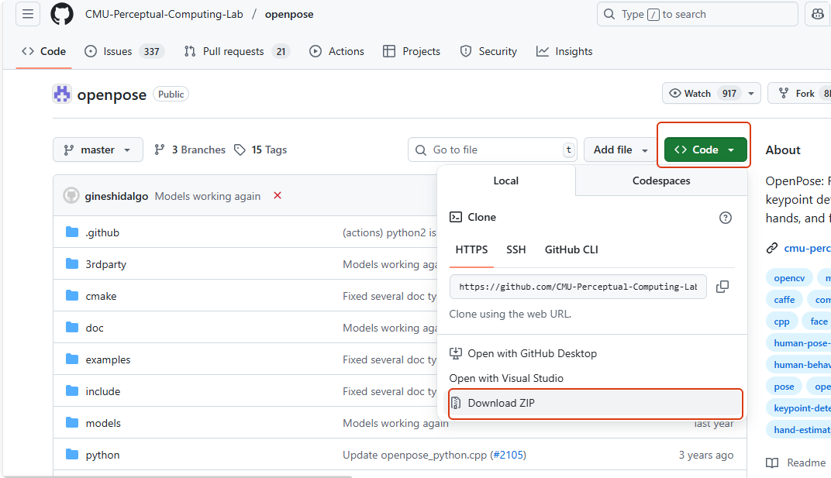Click the failed status X on latest commit
Image resolution: width=831 pixels, height=478 pixels.
[x=278, y=195]
